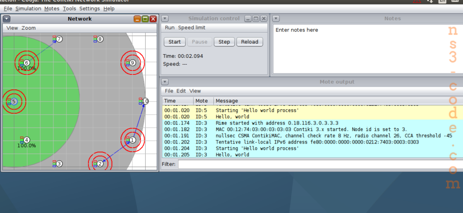Image resolution: width=463 pixels, height=213 pixels.
Task: Select mote 9 in the Network view
Action: coord(132,62)
